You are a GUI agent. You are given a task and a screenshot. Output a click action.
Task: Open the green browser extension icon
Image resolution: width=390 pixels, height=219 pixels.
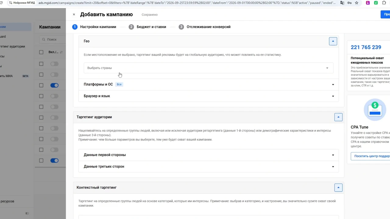click(x=376, y=3)
